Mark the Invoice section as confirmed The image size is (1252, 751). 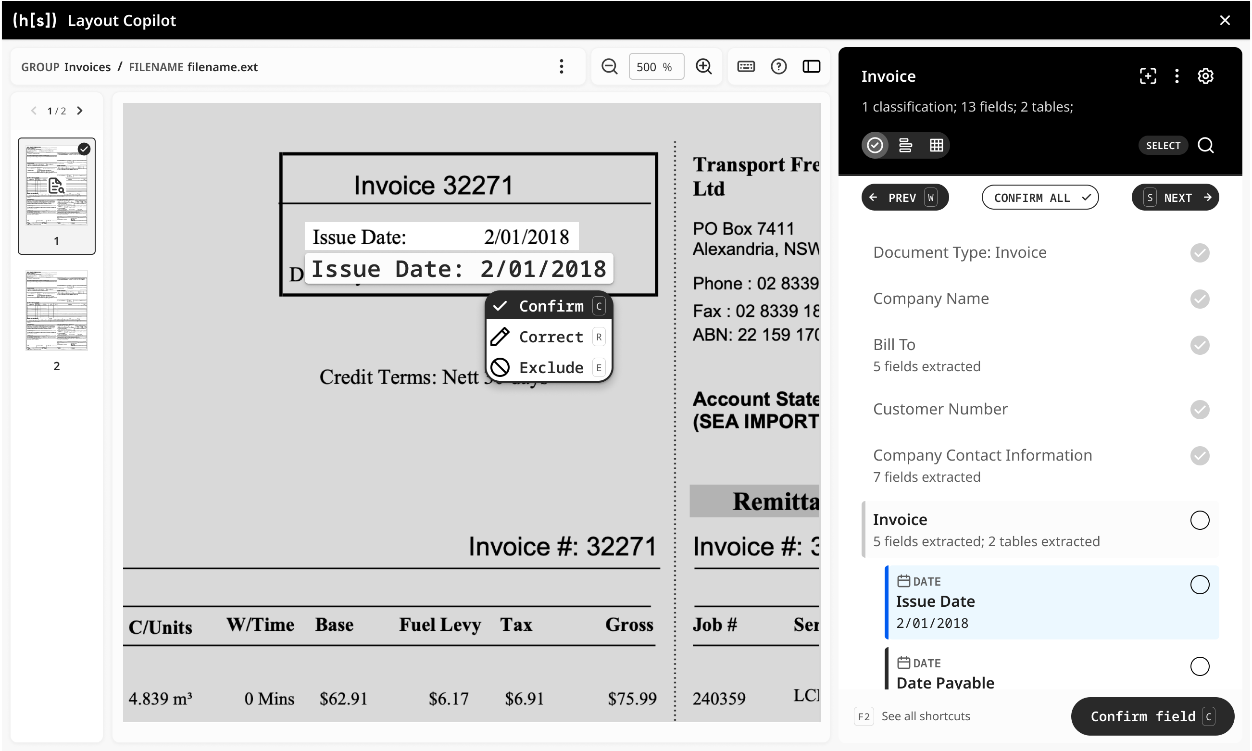1200,520
